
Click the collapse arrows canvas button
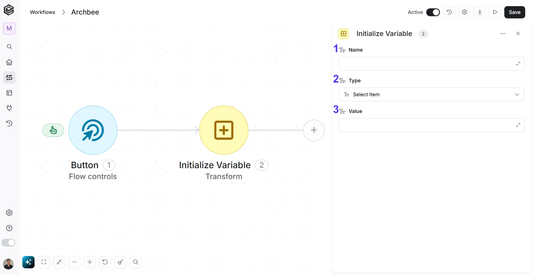point(59,262)
